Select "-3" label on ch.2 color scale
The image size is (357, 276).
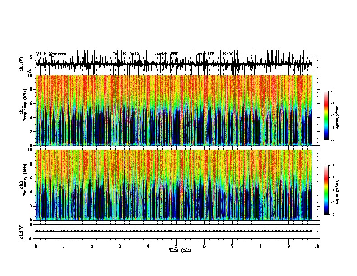[332, 166]
